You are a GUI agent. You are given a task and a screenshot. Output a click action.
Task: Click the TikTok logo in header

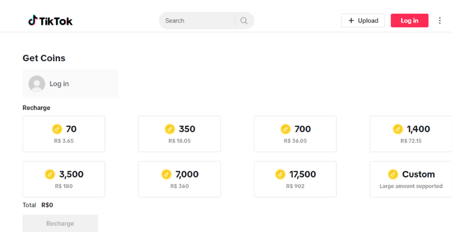pos(50,21)
